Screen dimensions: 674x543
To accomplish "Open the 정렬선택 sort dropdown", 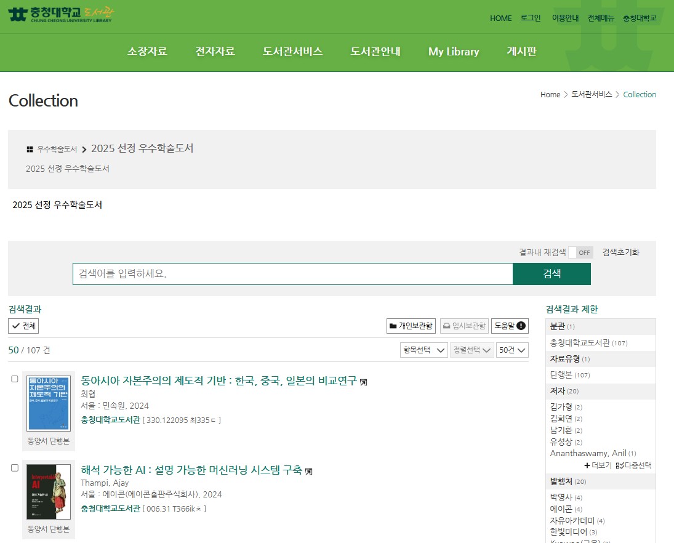I will [x=471, y=349].
